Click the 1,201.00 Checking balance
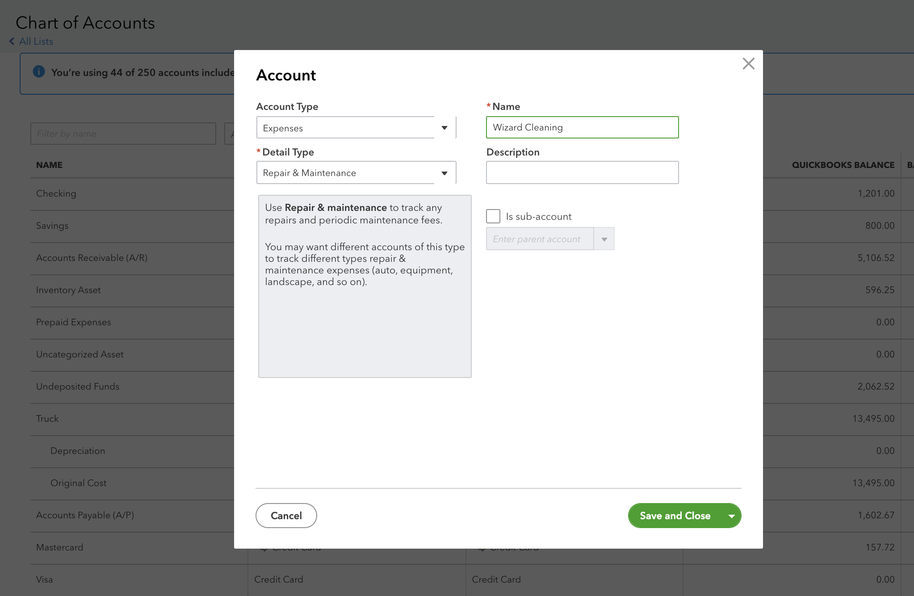This screenshot has width=914, height=596. [x=876, y=193]
